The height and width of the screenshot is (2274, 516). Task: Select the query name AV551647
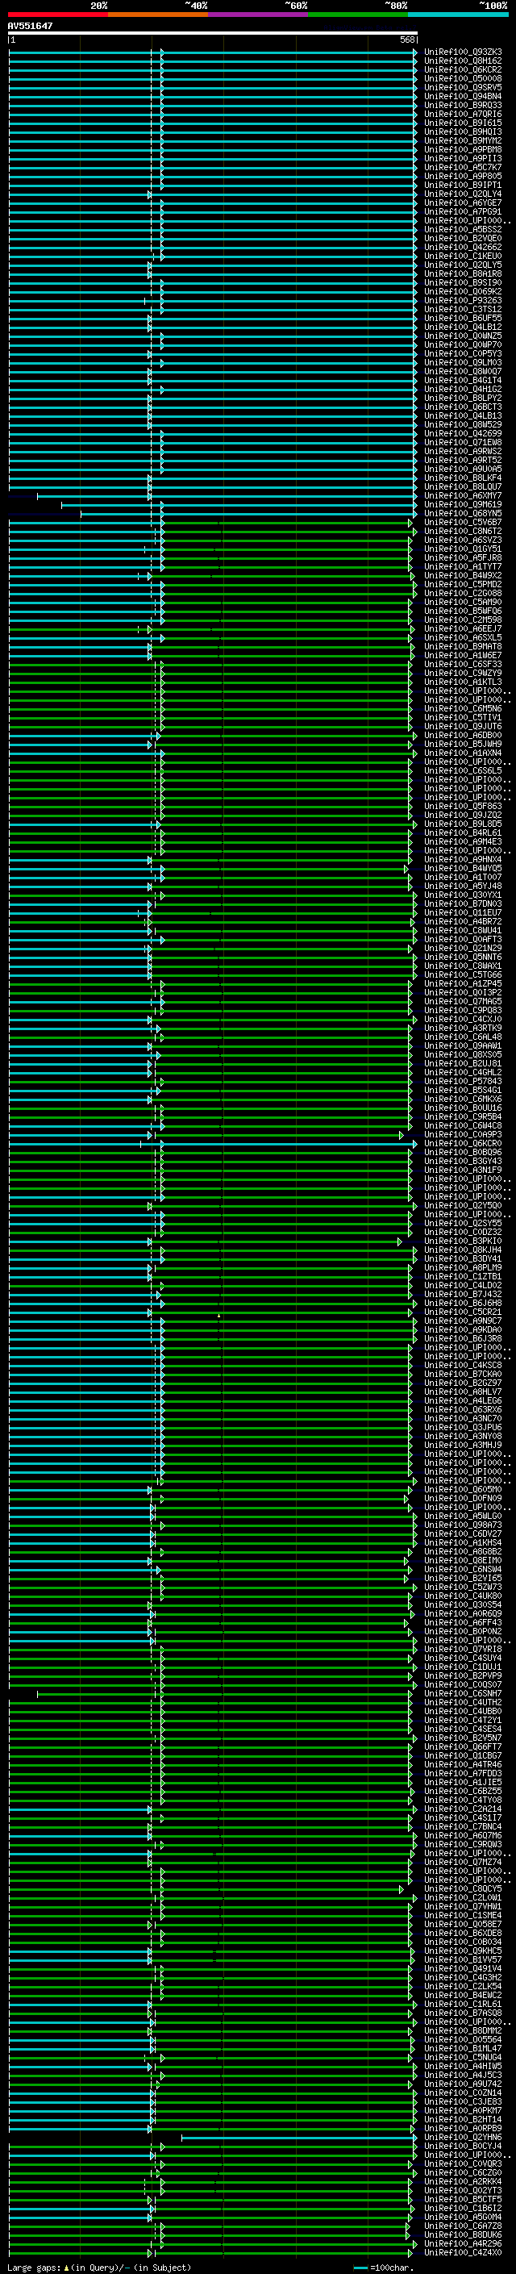pyautogui.click(x=30, y=26)
